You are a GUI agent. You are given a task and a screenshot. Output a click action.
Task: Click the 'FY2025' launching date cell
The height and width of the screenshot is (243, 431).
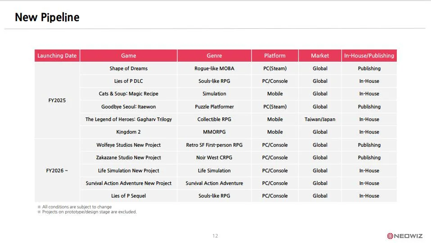pos(57,100)
